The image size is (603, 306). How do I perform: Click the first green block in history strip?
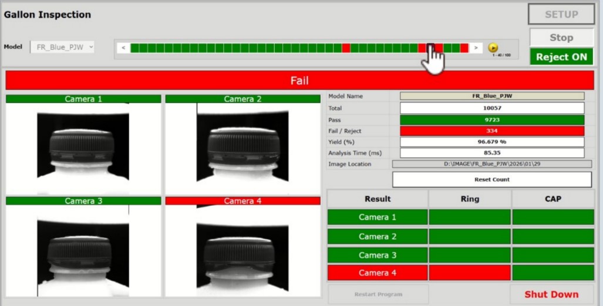click(134, 48)
